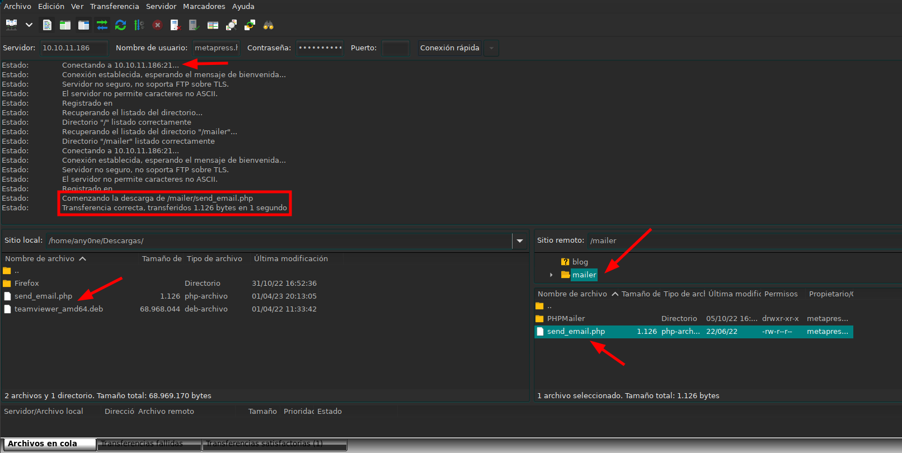Open the Site Manager icon
This screenshot has width=902, height=453.
click(x=11, y=25)
